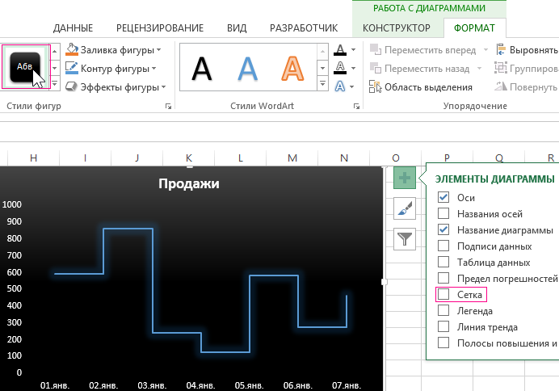Click Группировать group icon

(501, 68)
